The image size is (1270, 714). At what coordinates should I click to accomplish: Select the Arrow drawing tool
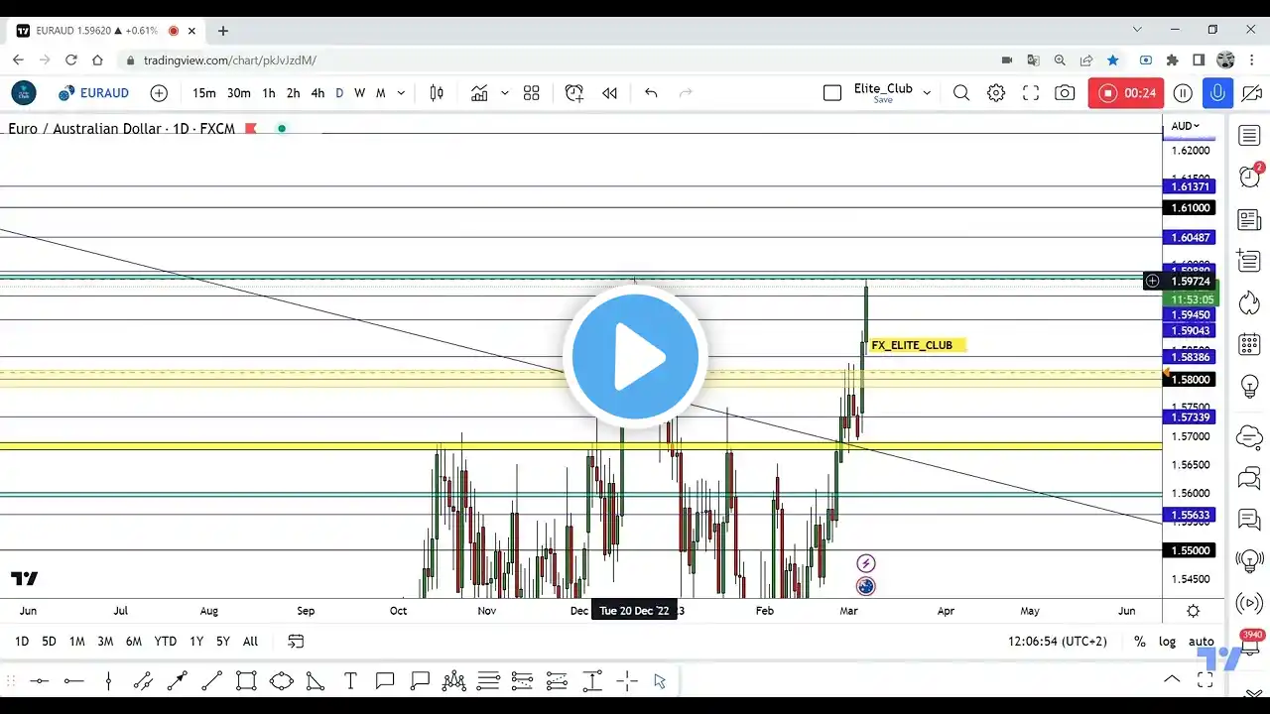(178, 680)
